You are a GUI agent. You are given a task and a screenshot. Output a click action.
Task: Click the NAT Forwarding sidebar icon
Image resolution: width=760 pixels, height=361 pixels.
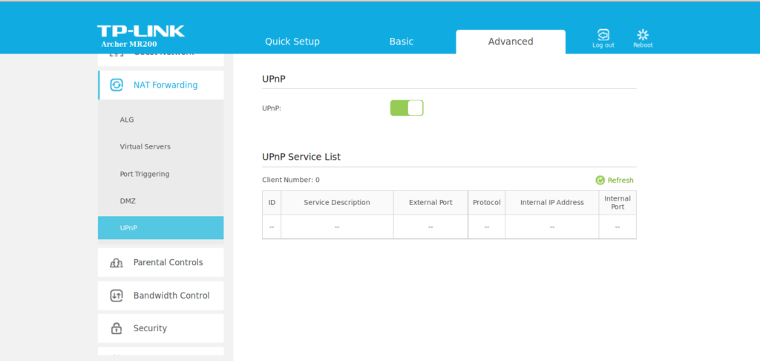[x=117, y=85]
